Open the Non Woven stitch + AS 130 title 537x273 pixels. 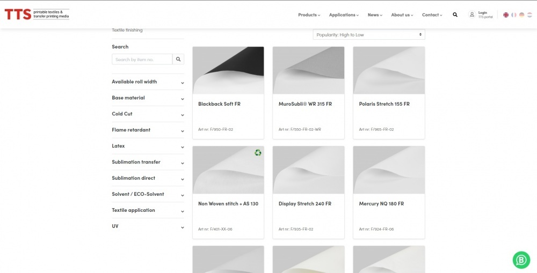coord(228,204)
